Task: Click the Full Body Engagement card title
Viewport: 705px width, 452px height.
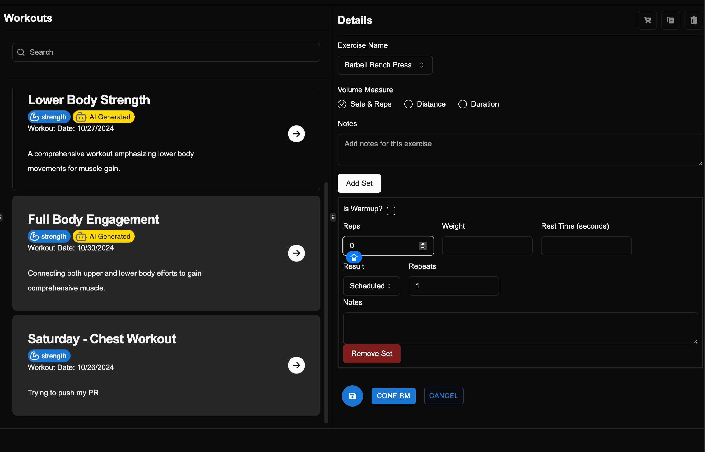Action: [x=93, y=219]
